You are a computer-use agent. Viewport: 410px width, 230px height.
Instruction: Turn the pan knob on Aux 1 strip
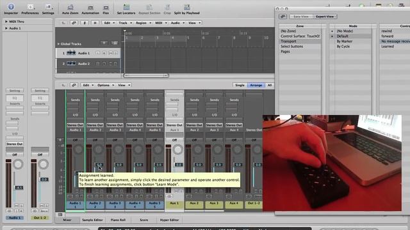click(x=178, y=149)
